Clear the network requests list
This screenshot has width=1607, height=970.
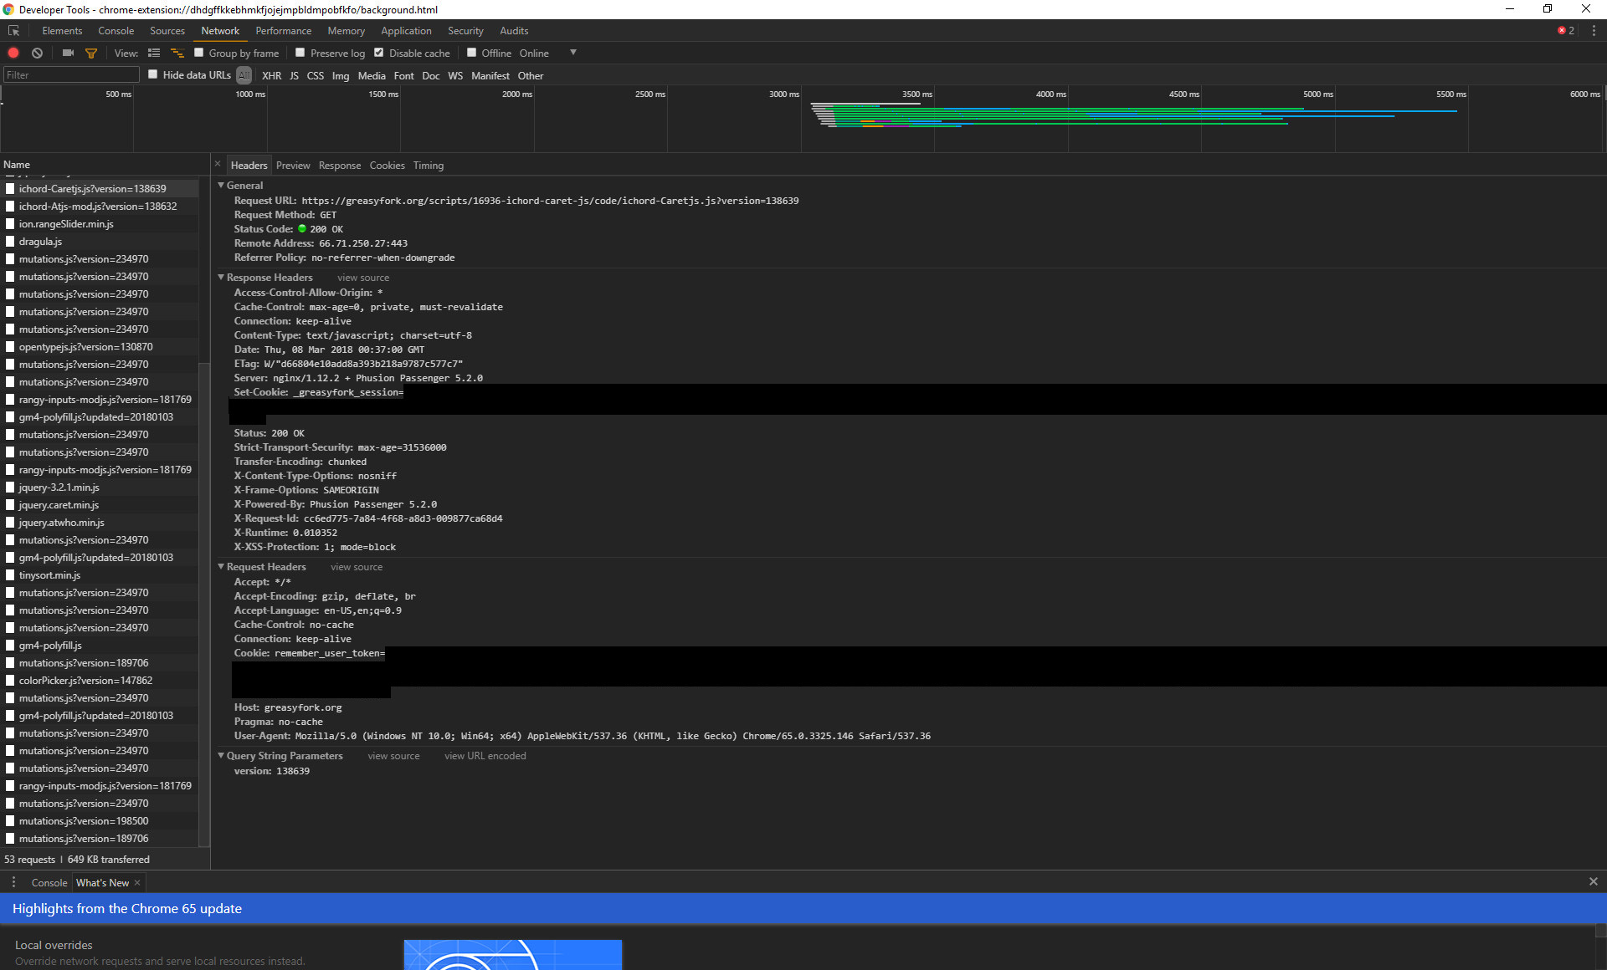[x=37, y=53]
